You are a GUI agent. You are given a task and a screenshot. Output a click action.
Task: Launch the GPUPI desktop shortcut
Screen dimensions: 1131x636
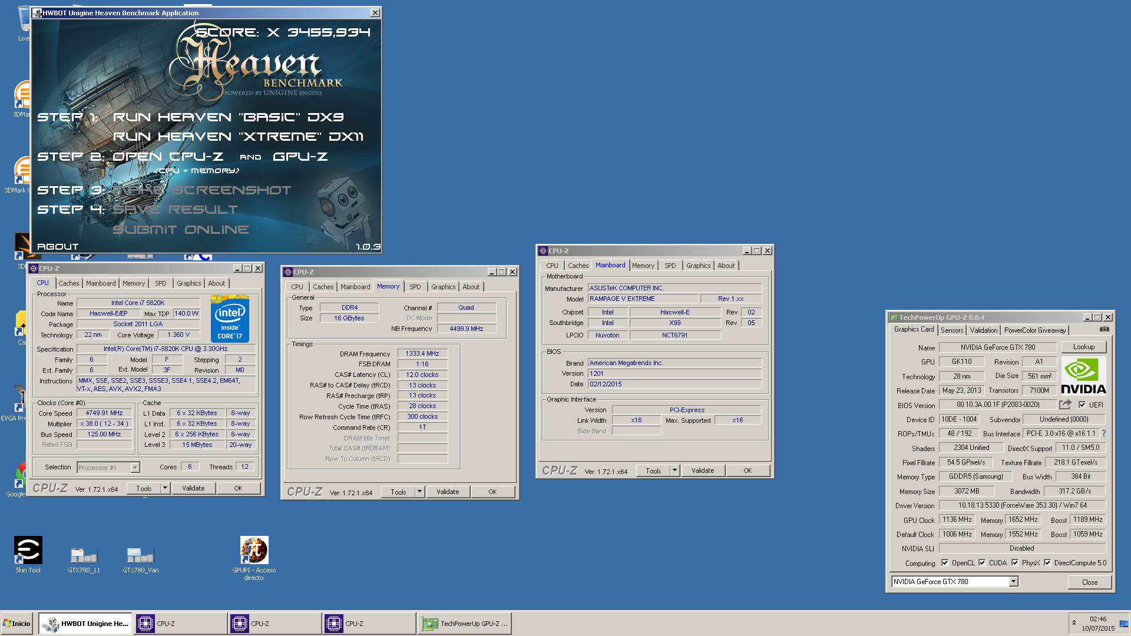point(254,558)
